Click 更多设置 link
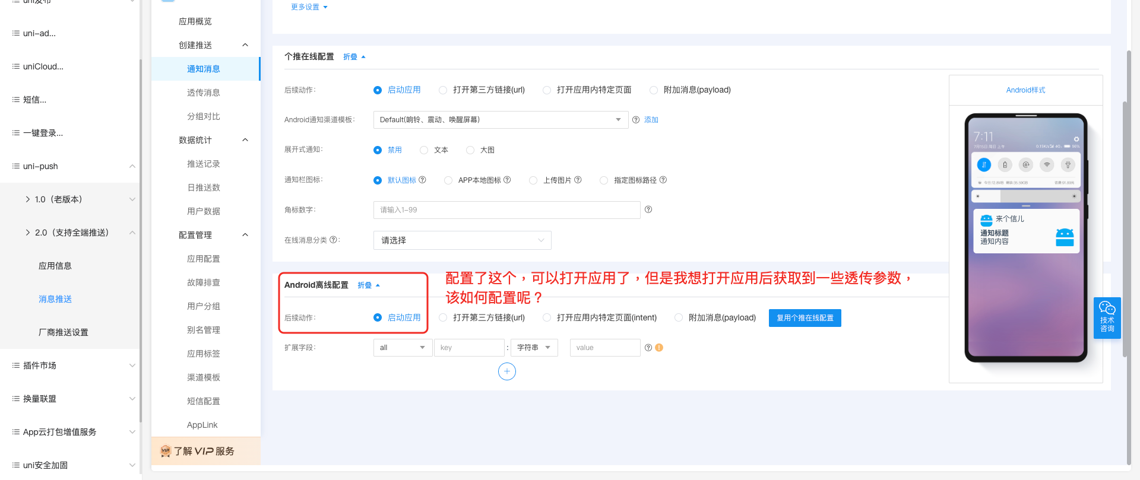 point(309,7)
